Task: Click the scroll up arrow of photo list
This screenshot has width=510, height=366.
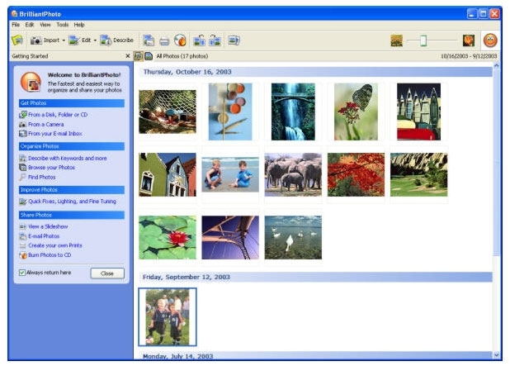Action: click(496, 66)
